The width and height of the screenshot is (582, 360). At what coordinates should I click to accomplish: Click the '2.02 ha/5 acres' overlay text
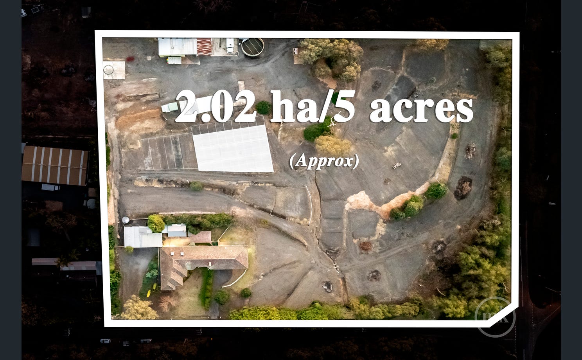(324, 107)
